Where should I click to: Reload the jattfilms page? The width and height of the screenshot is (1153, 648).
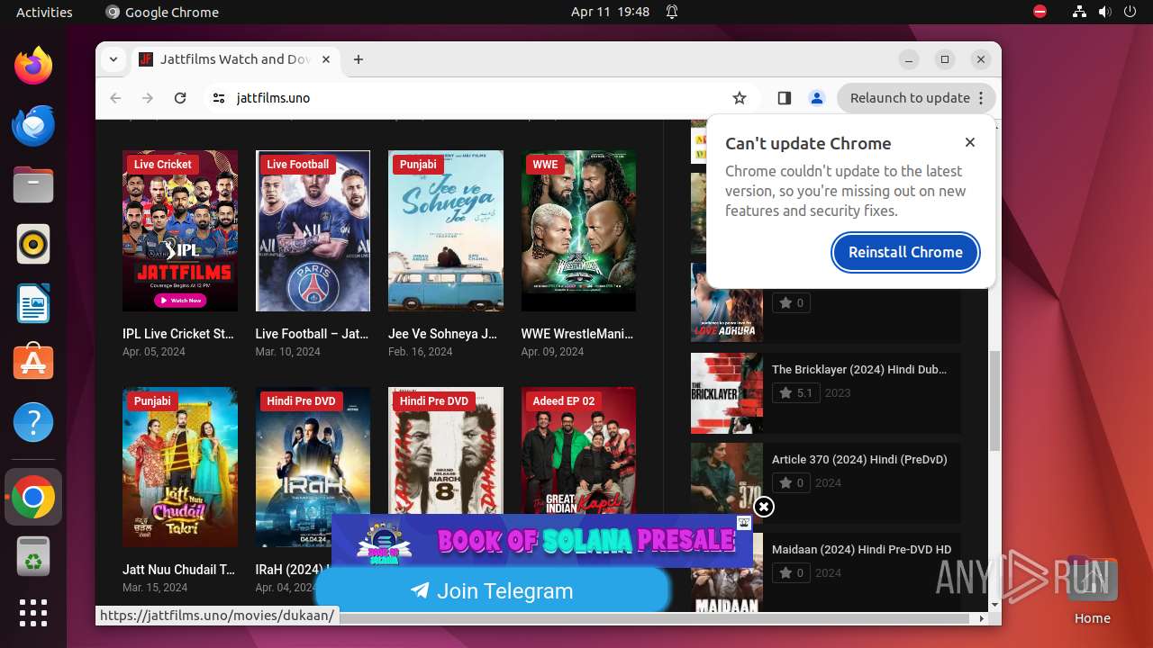[180, 98]
